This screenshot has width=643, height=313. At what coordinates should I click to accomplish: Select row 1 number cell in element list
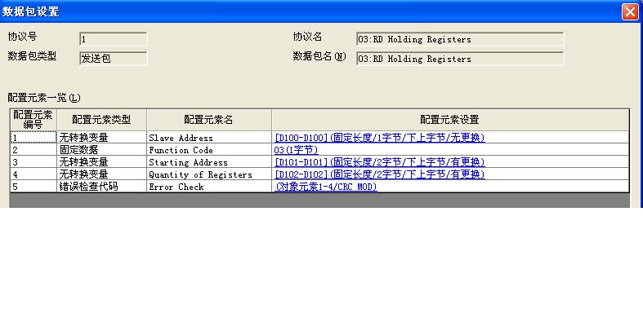click(x=33, y=138)
